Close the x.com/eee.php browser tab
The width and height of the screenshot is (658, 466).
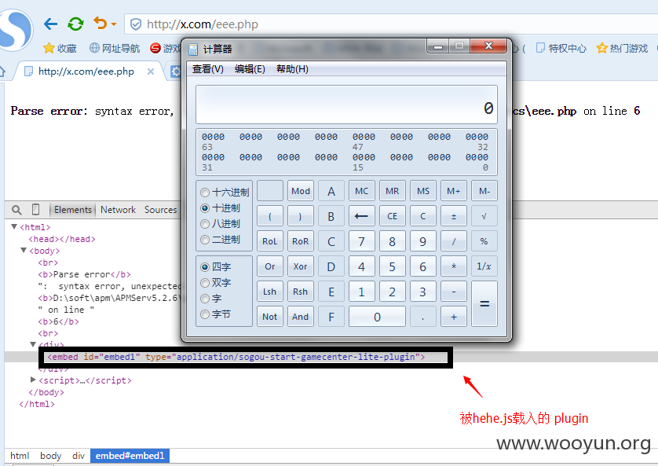(x=151, y=72)
